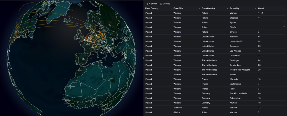287x116 pixels.
Task: Select the count 12 in the table
Action: [x=259, y=108]
